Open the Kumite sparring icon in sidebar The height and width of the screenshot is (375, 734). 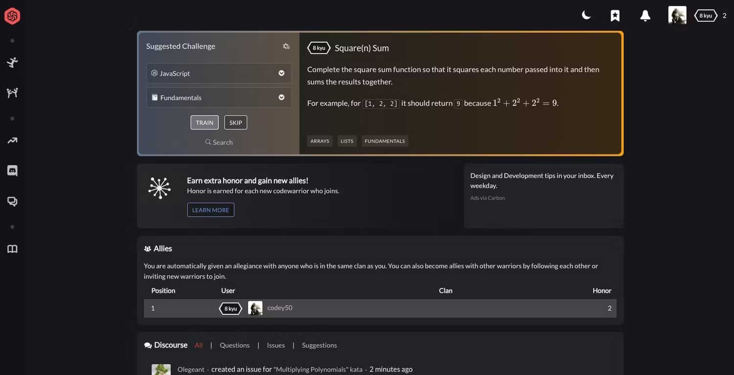tap(12, 92)
